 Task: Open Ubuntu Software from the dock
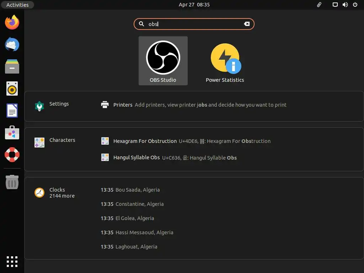(x=12, y=133)
